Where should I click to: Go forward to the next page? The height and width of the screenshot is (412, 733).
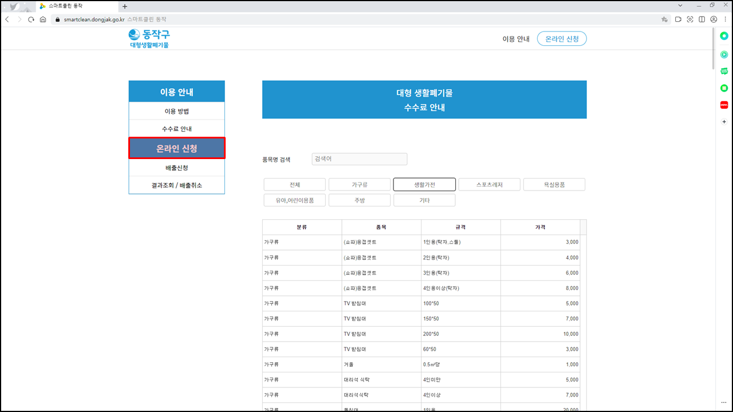(x=19, y=19)
